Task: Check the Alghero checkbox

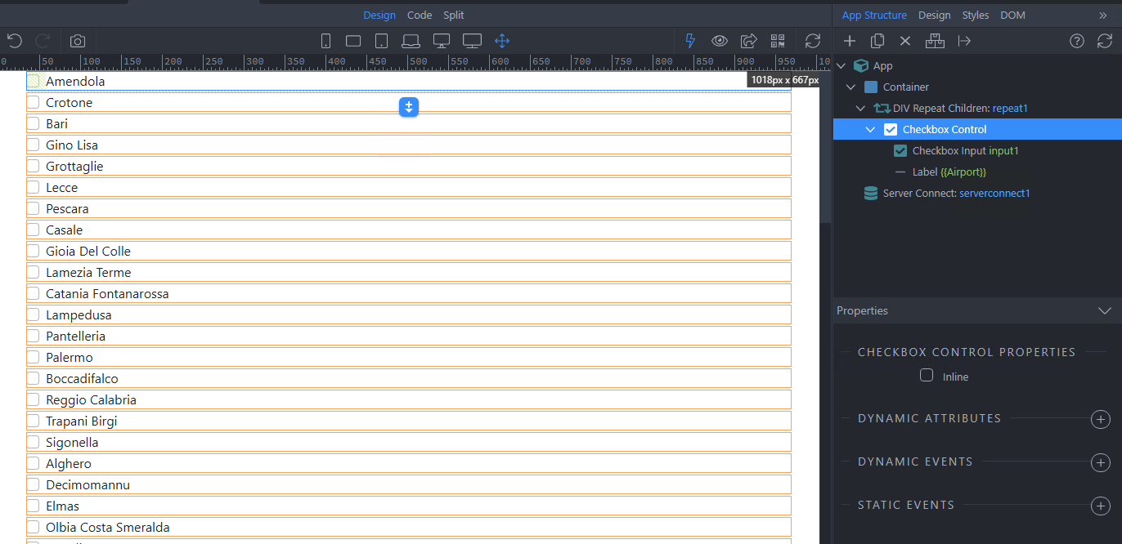Action: [x=34, y=463]
